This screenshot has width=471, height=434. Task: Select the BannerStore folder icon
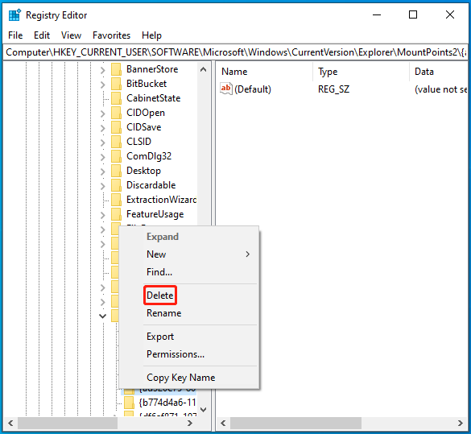[x=116, y=69]
